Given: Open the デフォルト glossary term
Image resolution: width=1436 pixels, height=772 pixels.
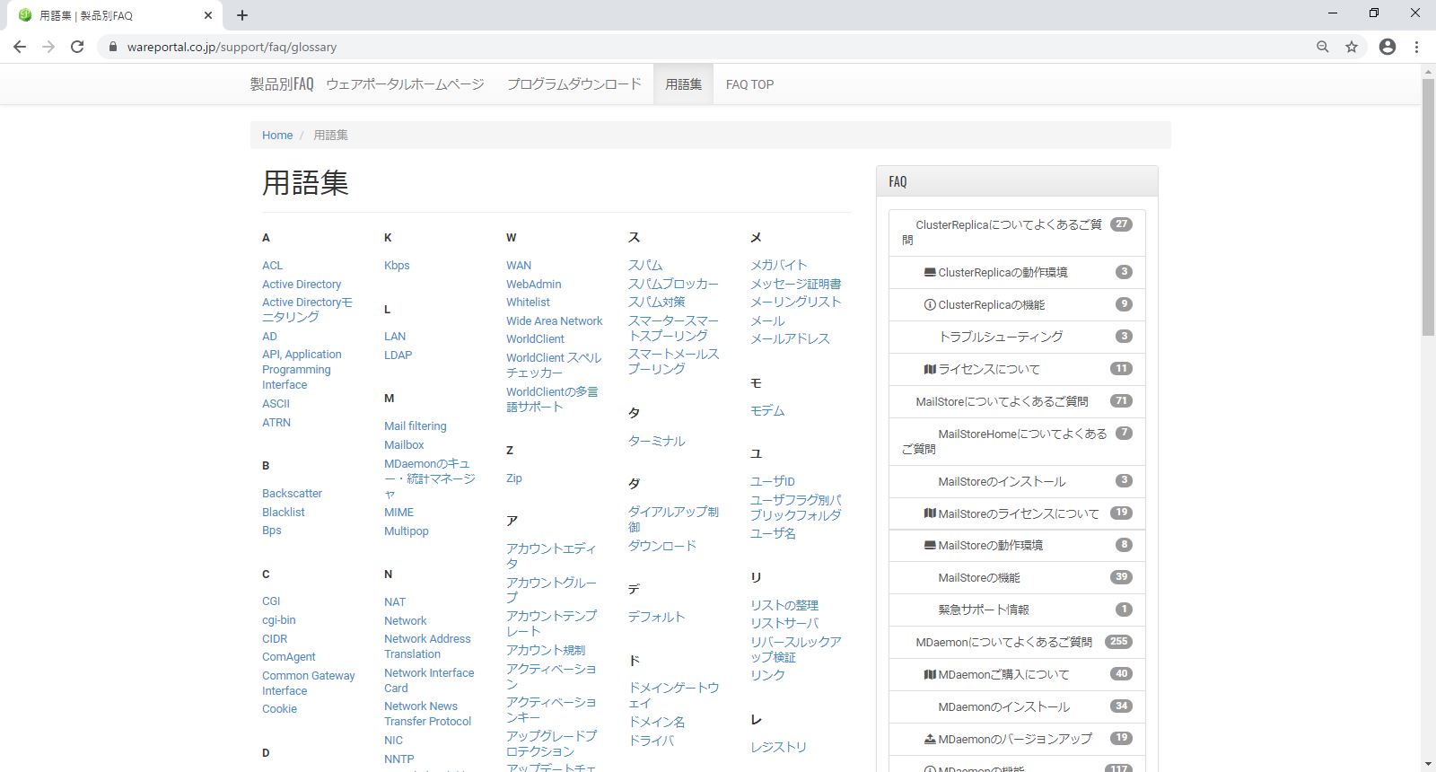Looking at the screenshot, I should tap(656, 617).
